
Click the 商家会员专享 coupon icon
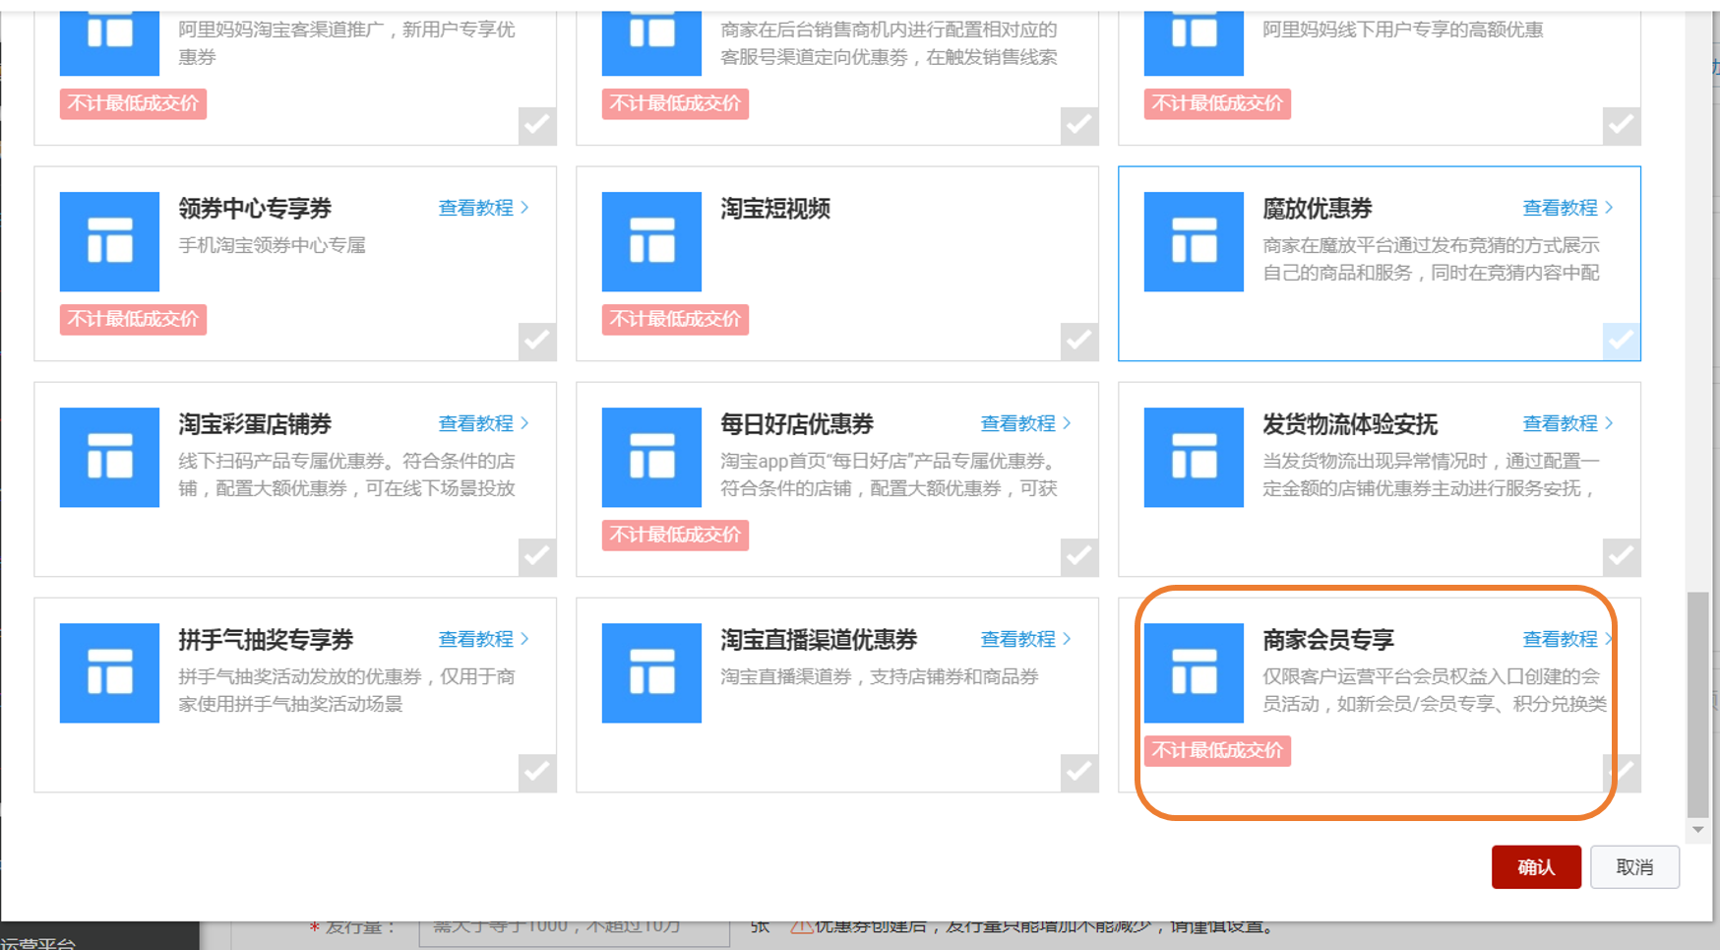click(1194, 672)
